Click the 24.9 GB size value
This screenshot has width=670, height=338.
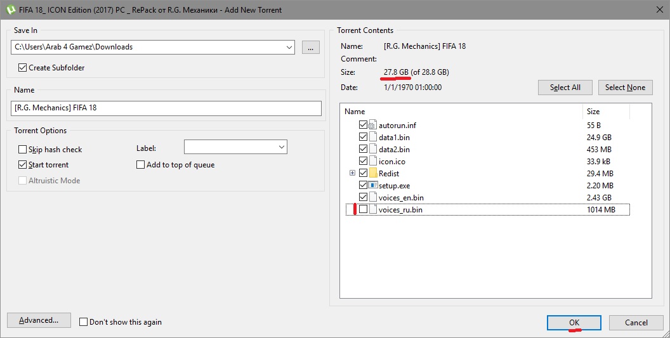pyautogui.click(x=599, y=138)
